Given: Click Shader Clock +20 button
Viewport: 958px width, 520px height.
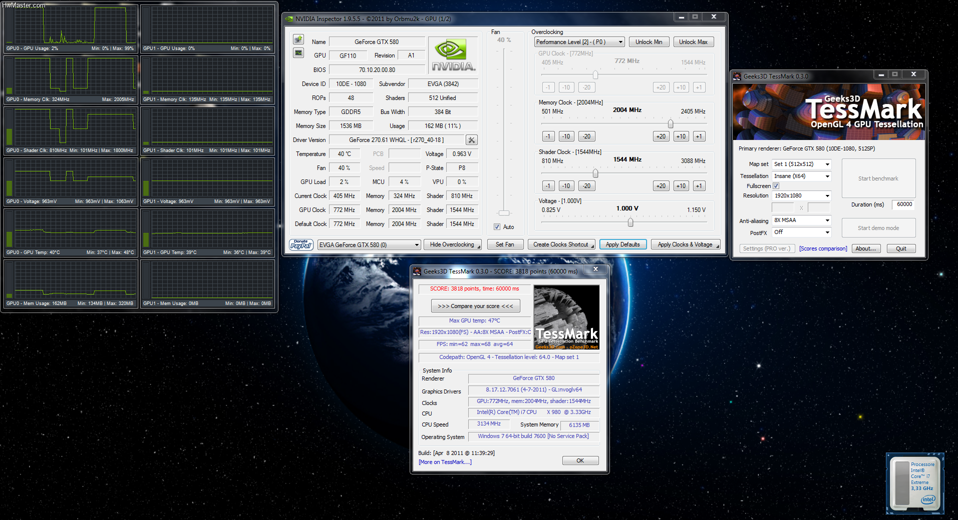Looking at the screenshot, I should [x=661, y=186].
